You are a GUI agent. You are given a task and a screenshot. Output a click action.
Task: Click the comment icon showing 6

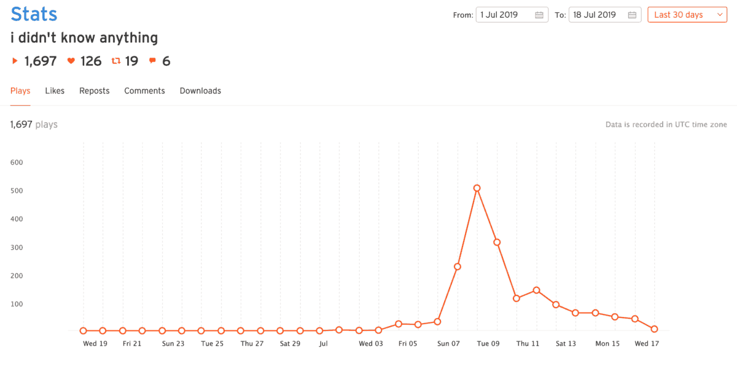[x=152, y=61]
